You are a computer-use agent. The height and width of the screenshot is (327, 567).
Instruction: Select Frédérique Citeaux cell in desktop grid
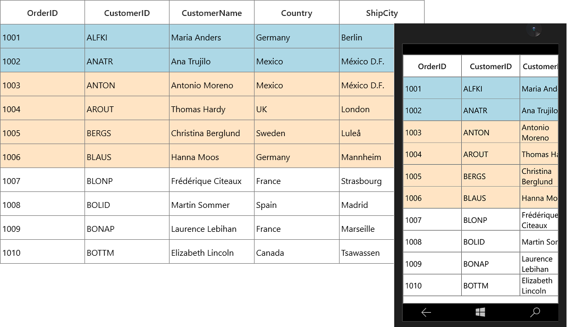click(211, 180)
